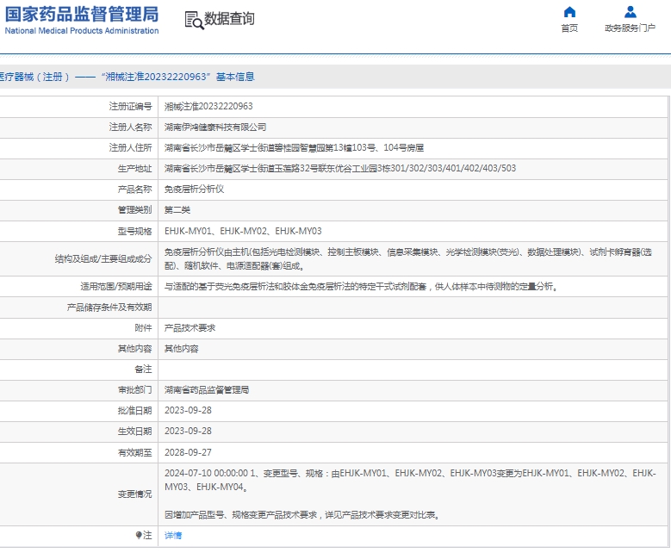Click the 政务服务门户 text label

[x=630, y=28]
